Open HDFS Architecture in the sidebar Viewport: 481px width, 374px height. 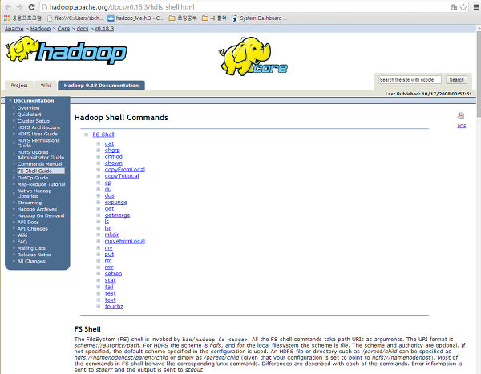[x=38, y=127]
